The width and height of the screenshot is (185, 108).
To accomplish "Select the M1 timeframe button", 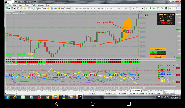I will pos(73,9).
